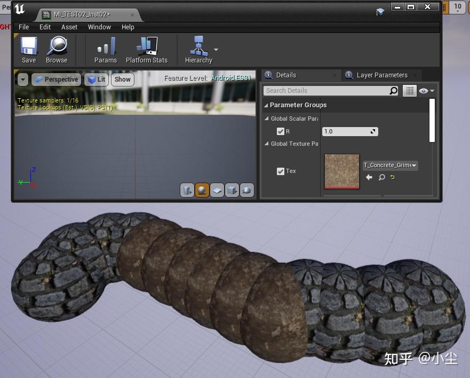The image size is (470, 378).
Task: Click the Search Details input field
Action: click(x=325, y=91)
